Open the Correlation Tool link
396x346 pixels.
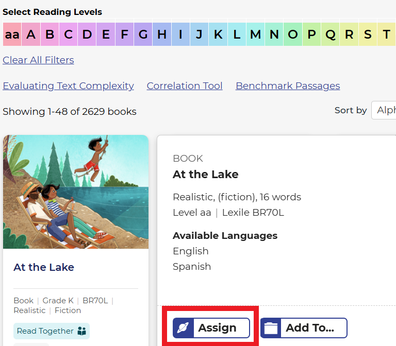tap(185, 86)
